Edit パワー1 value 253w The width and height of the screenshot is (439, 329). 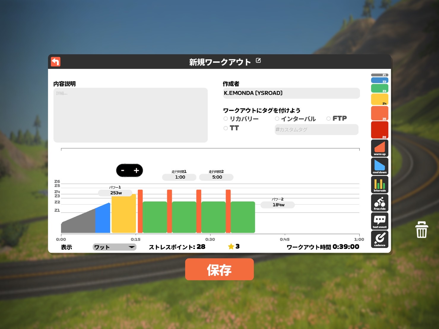click(x=115, y=193)
